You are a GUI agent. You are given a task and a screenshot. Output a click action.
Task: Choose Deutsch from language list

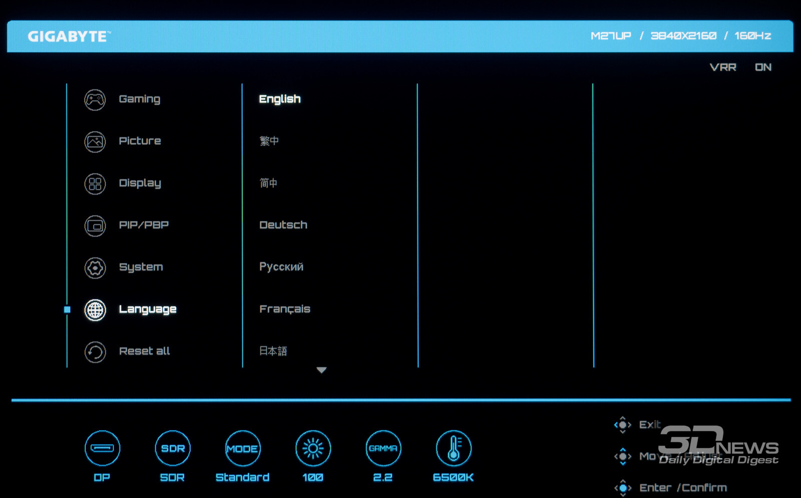click(283, 225)
